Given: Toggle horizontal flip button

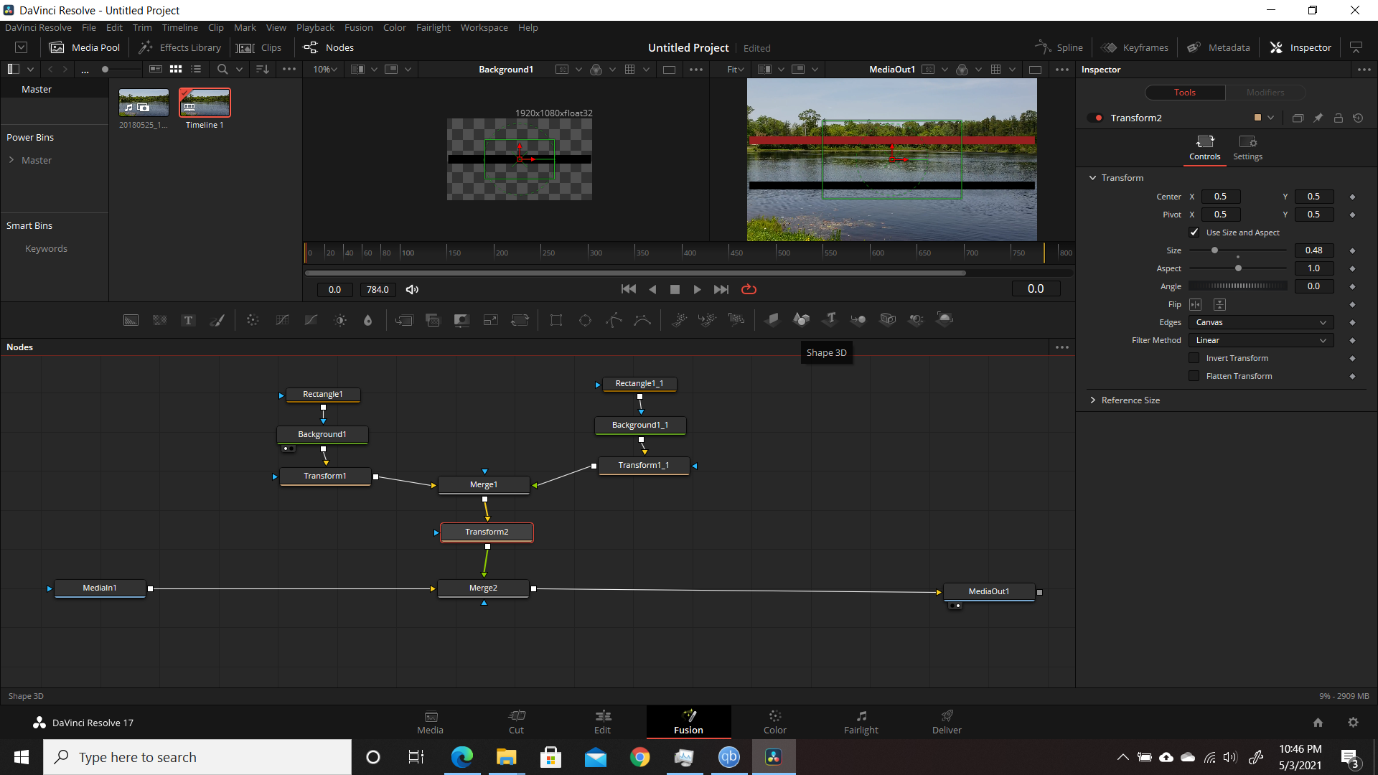Looking at the screenshot, I should click(x=1196, y=304).
